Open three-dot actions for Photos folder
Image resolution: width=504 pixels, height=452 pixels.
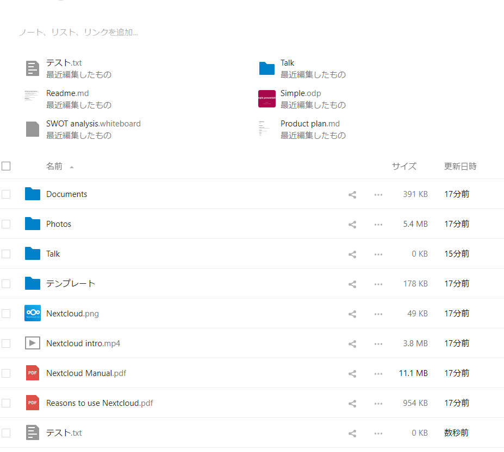point(378,224)
